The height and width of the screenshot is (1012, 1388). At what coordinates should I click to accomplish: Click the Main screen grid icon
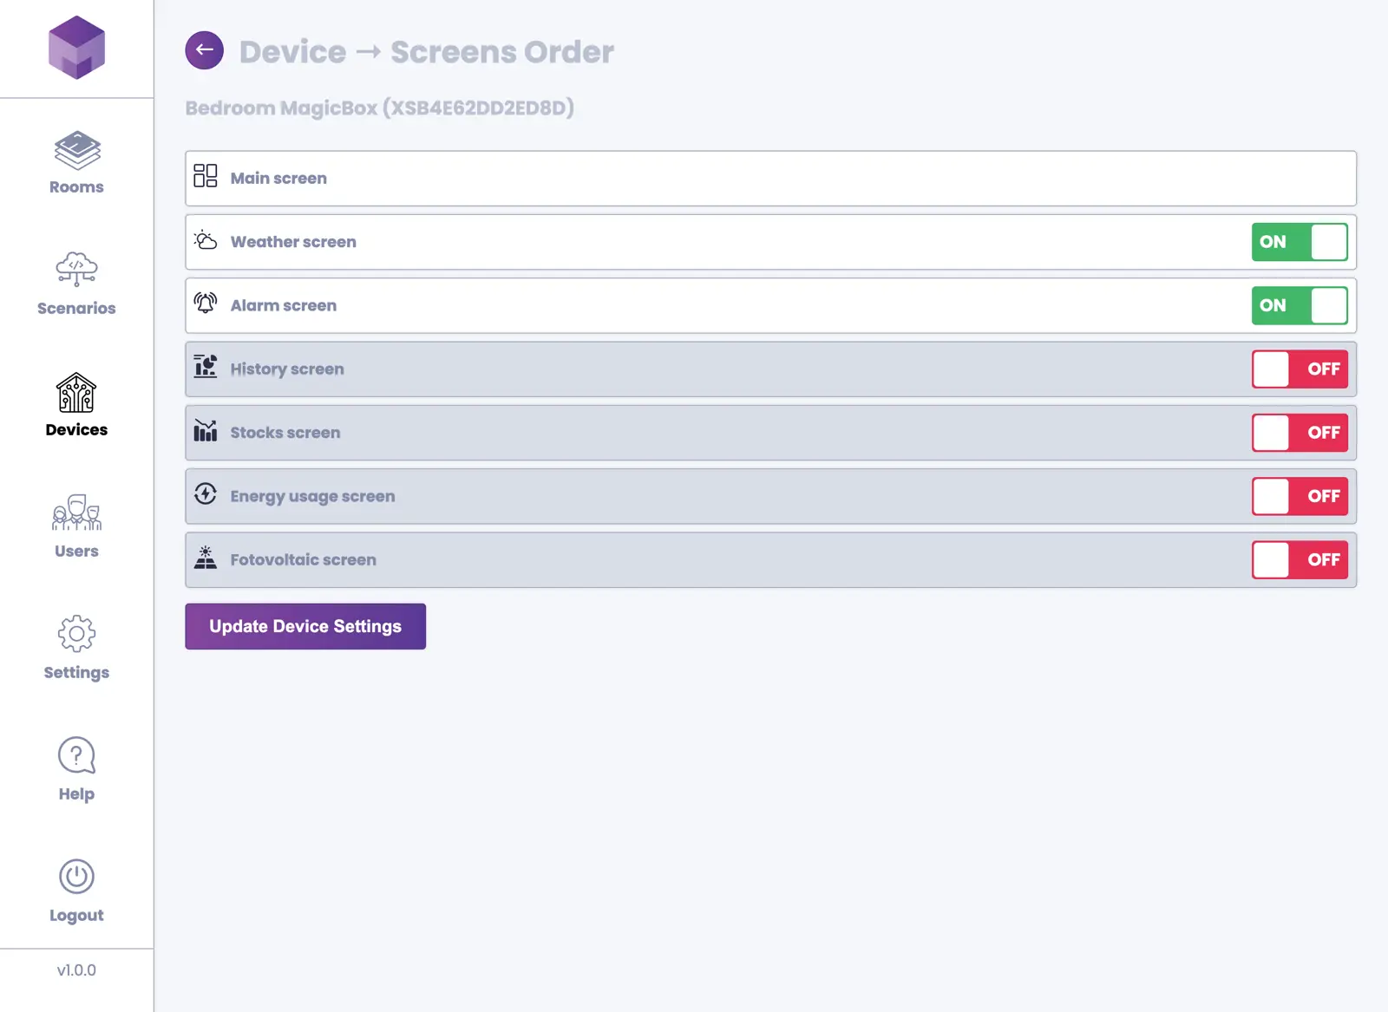point(206,176)
